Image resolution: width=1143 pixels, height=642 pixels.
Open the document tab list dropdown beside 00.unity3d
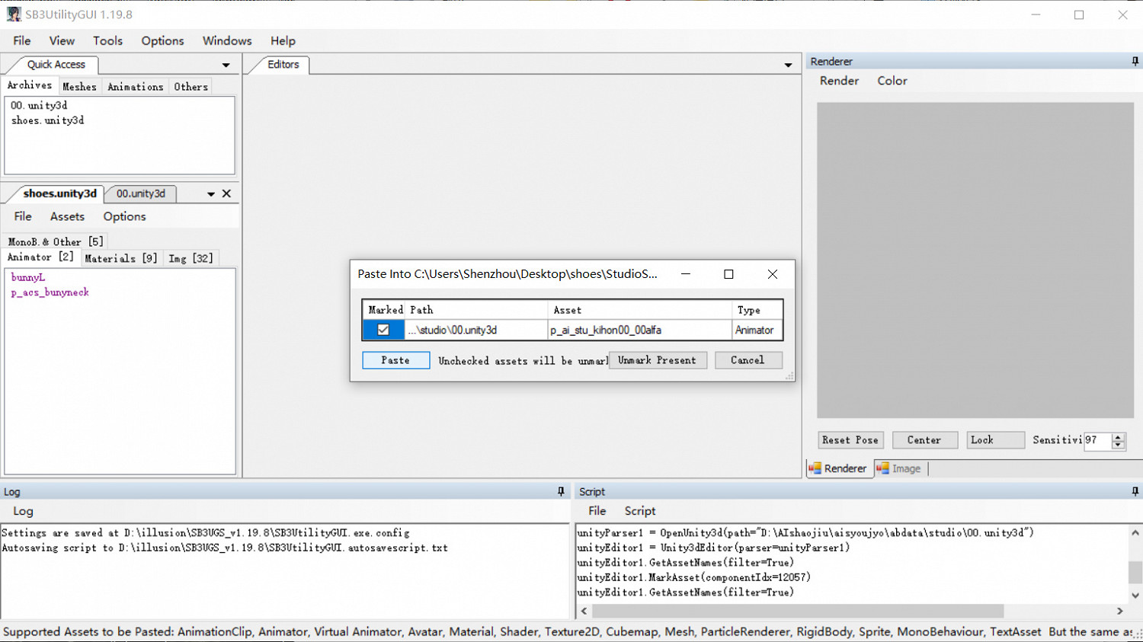(211, 194)
